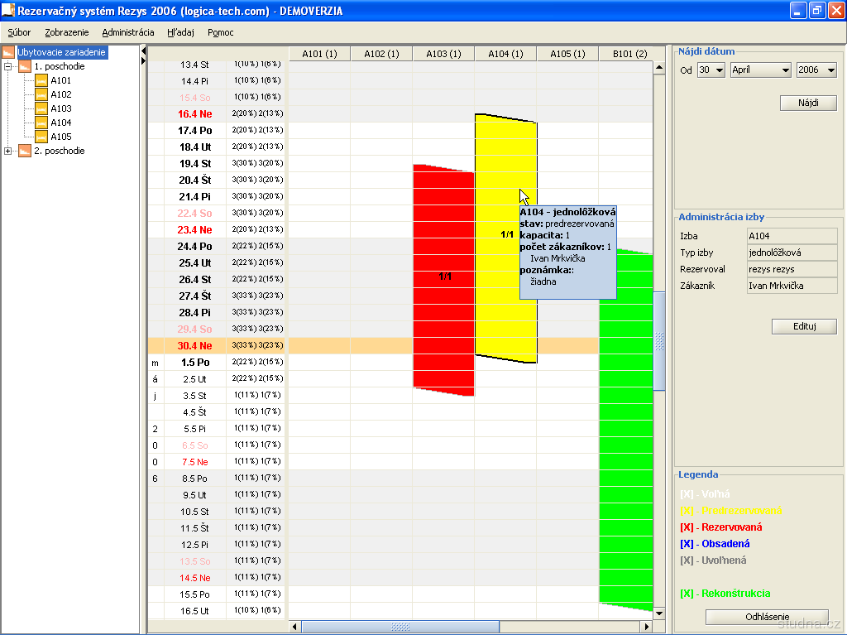Expand the 2. poschodie tree node
This screenshot has height=635, width=847.
click(x=8, y=151)
